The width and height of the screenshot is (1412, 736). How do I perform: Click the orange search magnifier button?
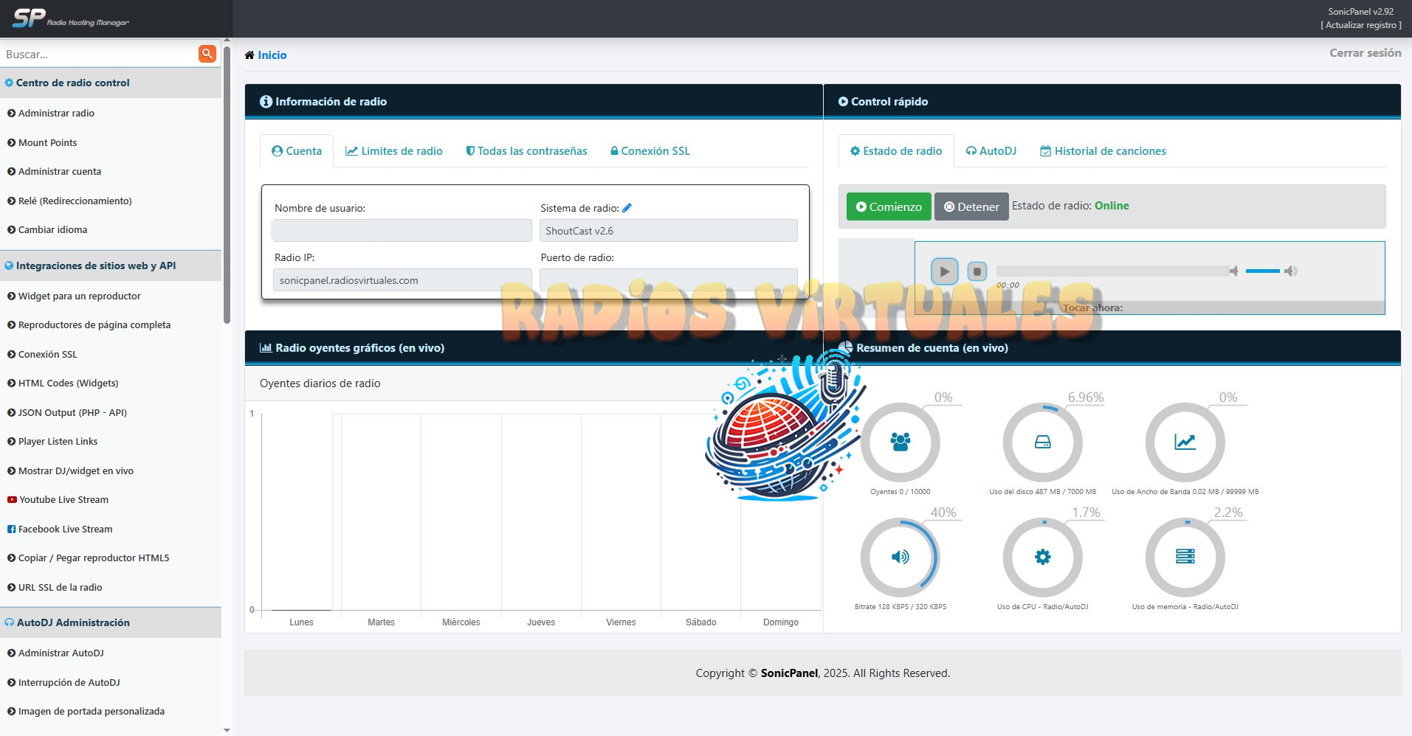(207, 54)
